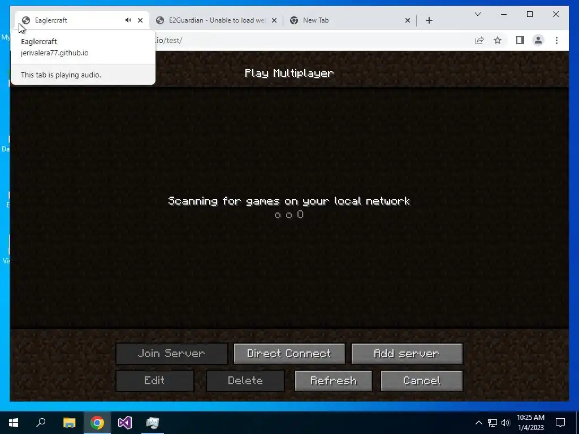Open the taskbar clock and date
579x434 pixels.
530,423
